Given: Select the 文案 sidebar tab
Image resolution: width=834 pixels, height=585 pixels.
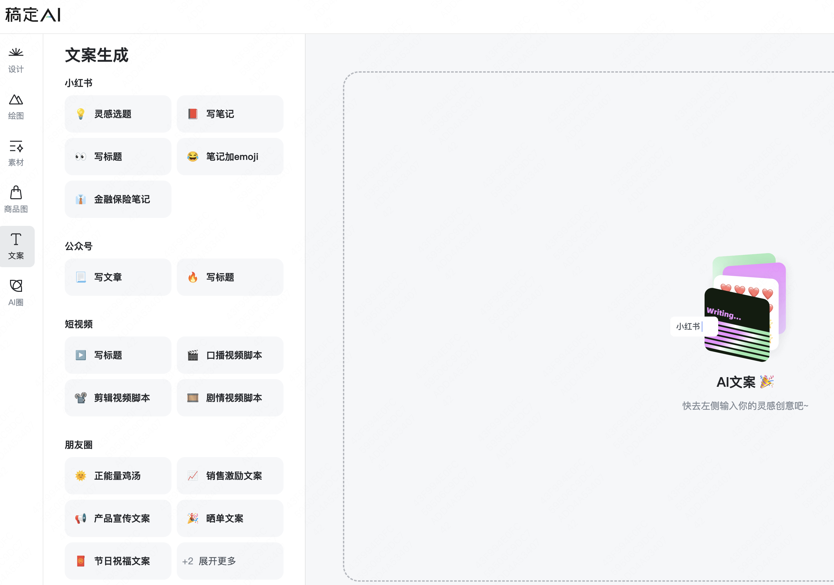Looking at the screenshot, I should (x=16, y=247).
